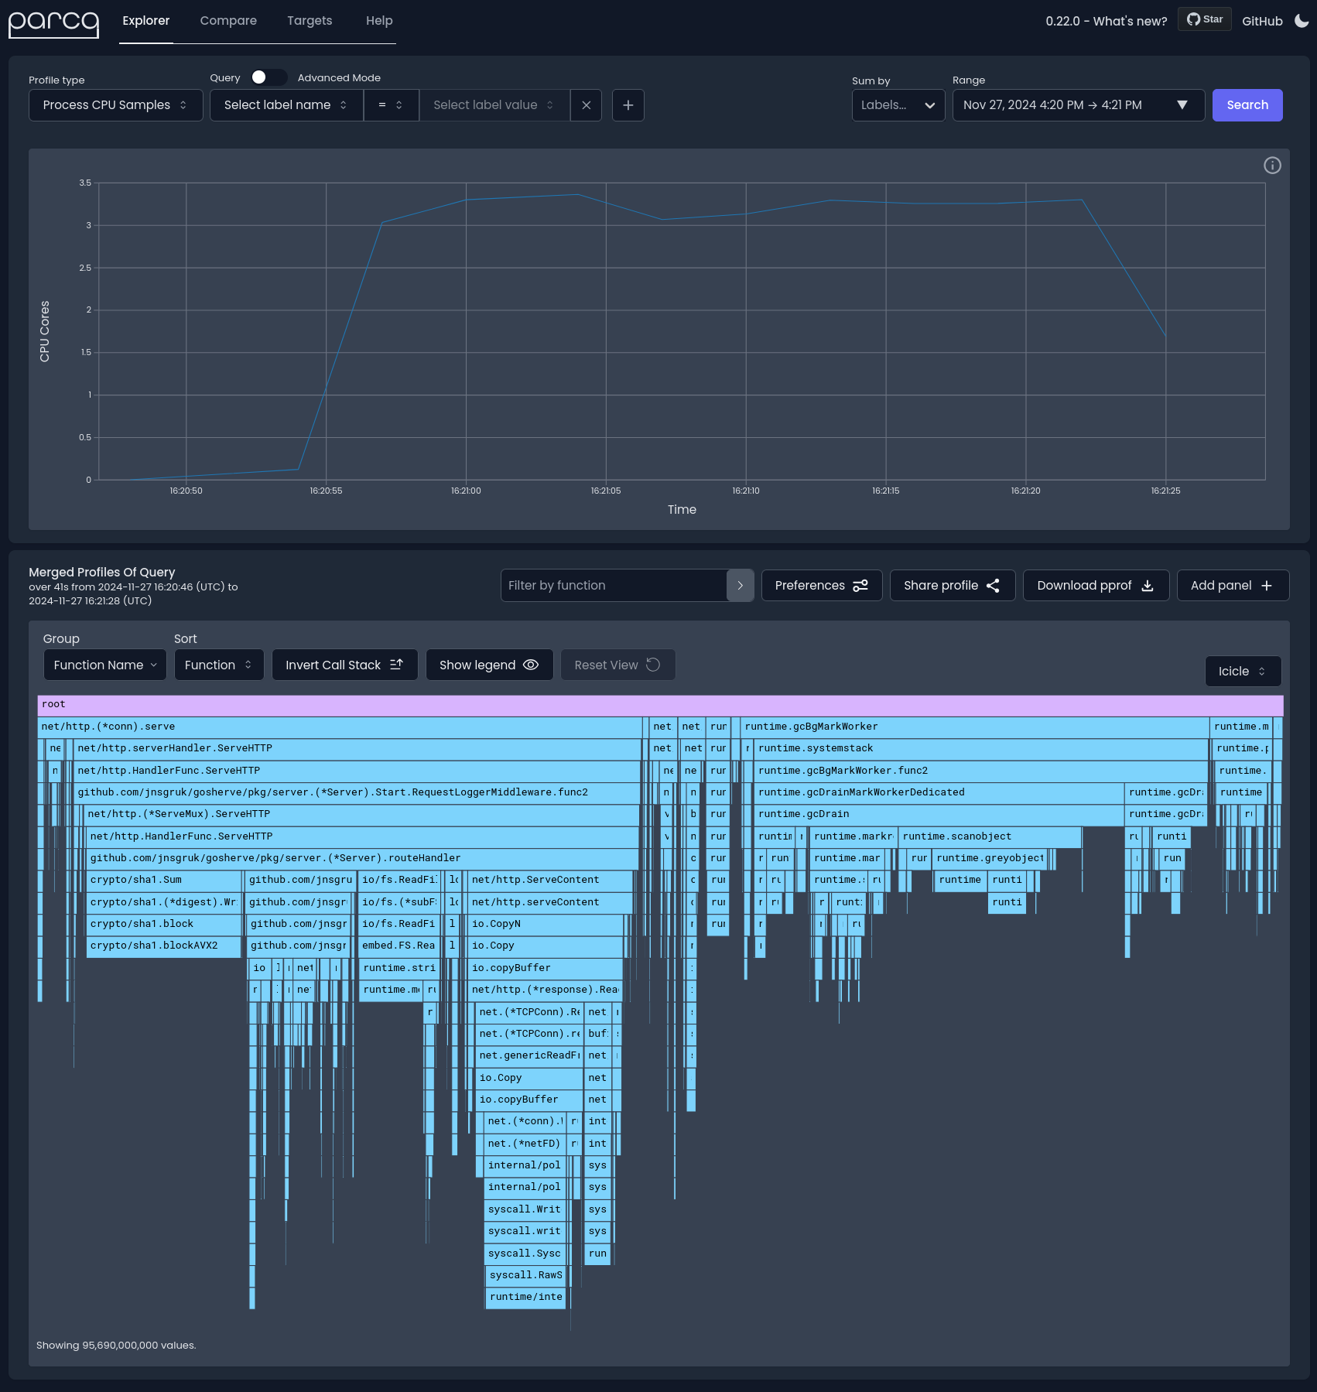Viewport: 1317px width, 1392px height.
Task: Toggle Show legend visibility
Action: point(489,665)
